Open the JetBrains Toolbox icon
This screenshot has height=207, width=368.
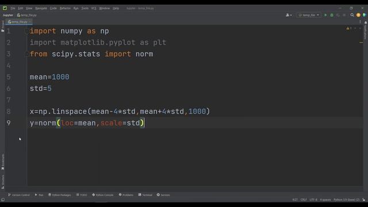pyautogui.click(x=364, y=15)
